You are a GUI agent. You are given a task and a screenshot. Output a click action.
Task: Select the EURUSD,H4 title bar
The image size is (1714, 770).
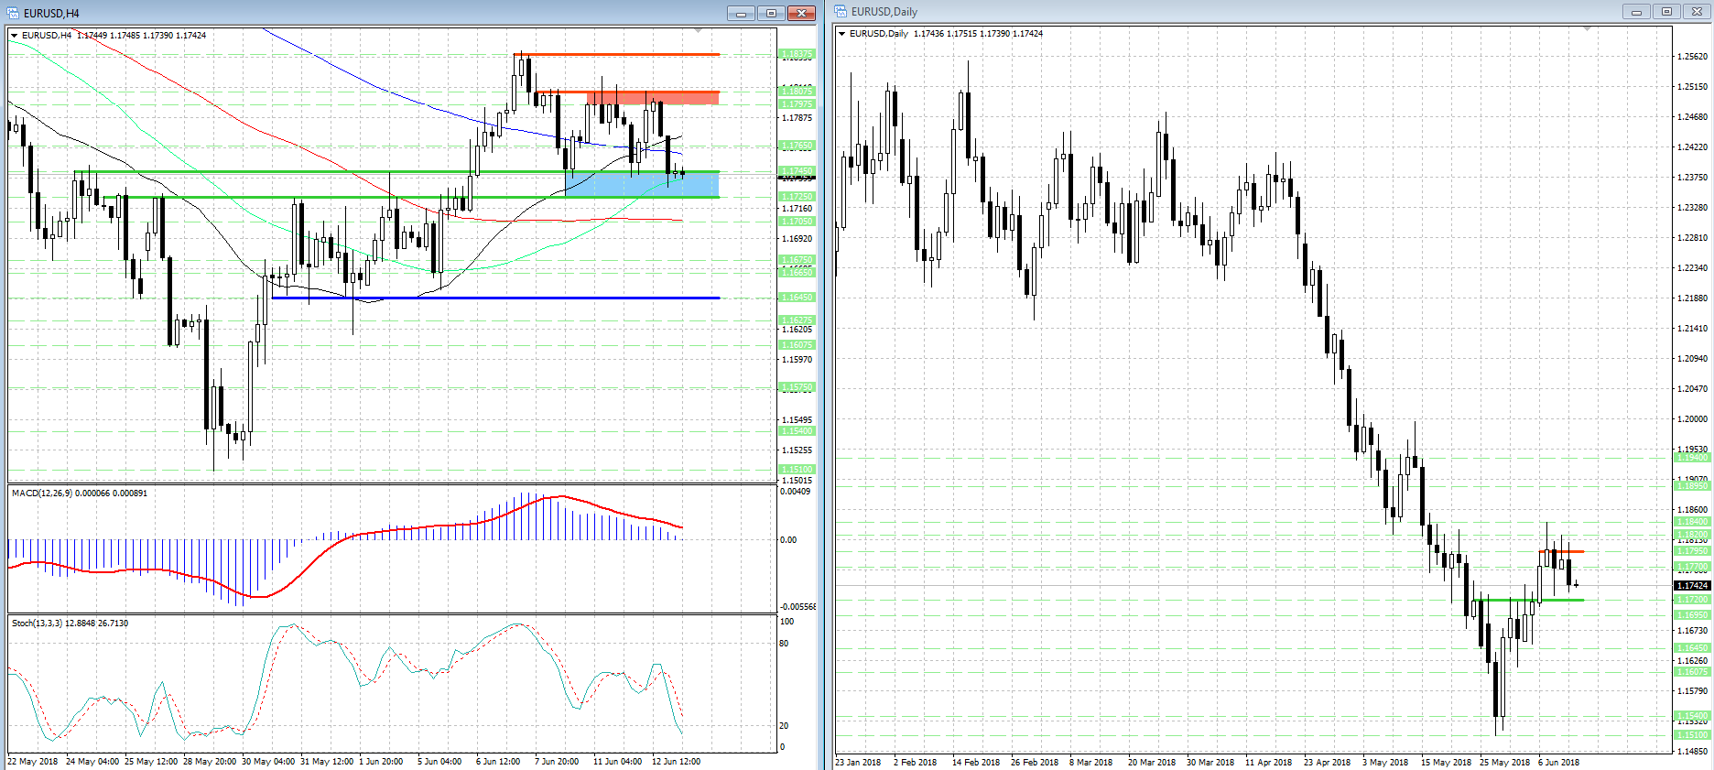tap(366, 13)
